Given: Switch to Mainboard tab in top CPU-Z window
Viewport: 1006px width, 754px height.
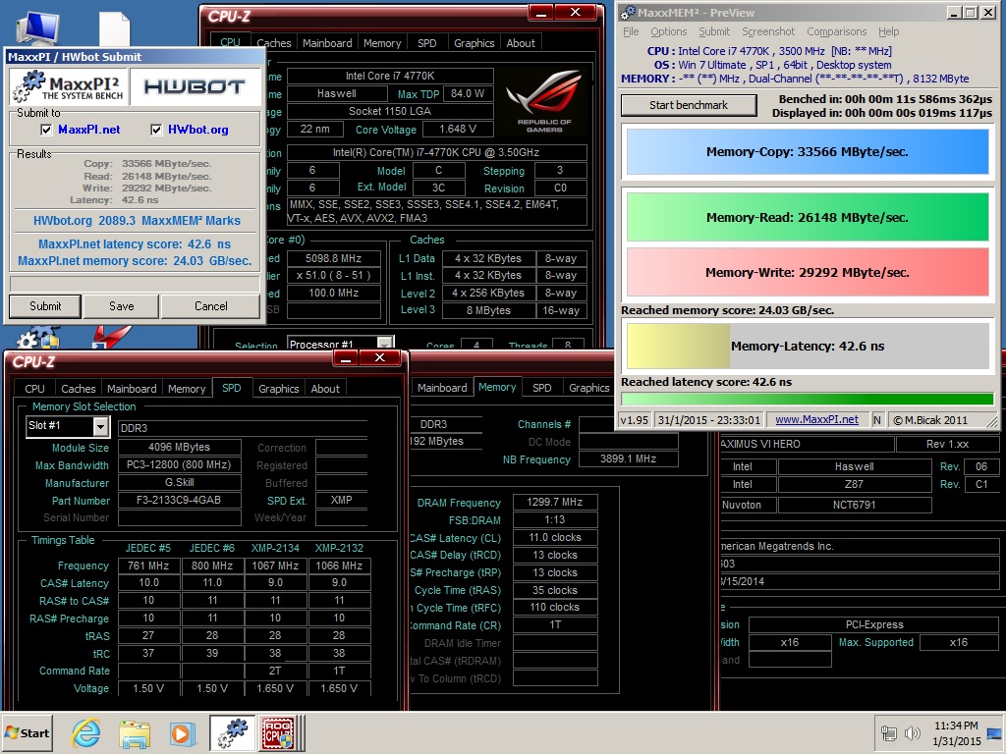Looking at the screenshot, I should (x=327, y=43).
